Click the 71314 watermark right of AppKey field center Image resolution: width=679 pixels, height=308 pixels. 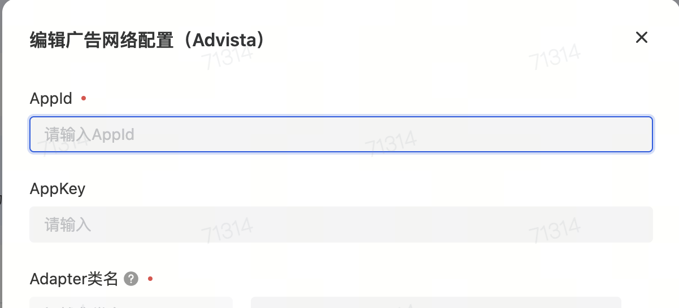click(555, 229)
